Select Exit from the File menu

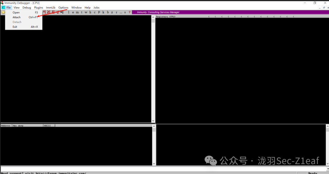pos(24,27)
